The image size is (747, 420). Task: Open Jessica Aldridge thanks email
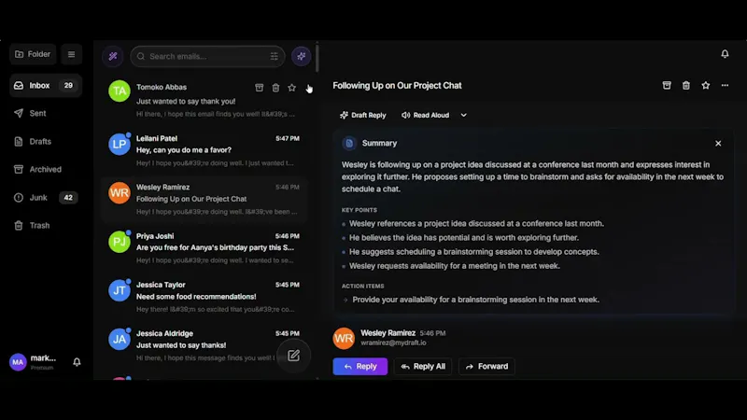204,345
